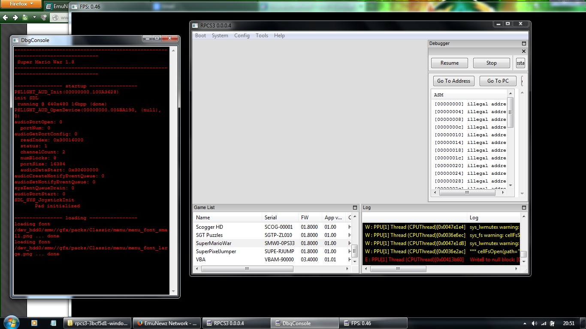Float the Debugger panel using its dock icon
Viewport: 586px width, 329px height.
[523, 43]
